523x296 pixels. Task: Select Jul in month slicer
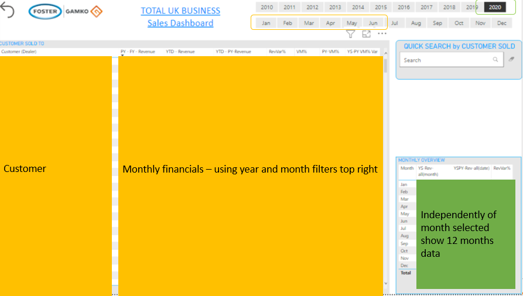tap(395, 23)
